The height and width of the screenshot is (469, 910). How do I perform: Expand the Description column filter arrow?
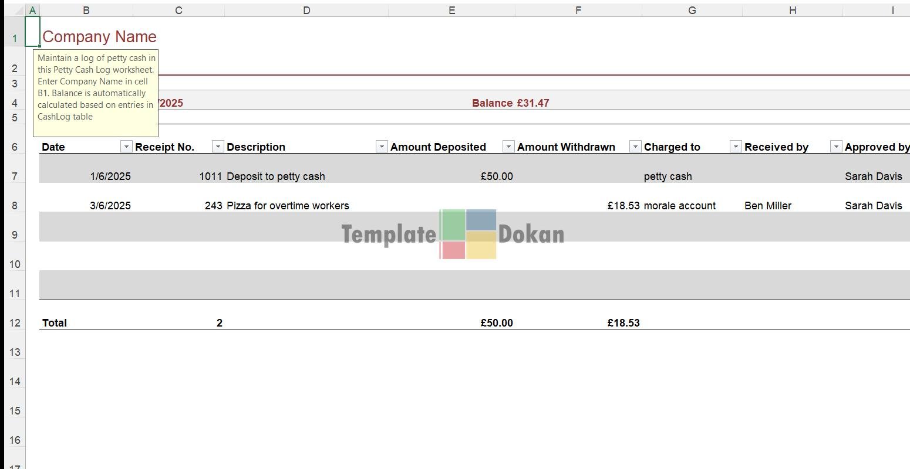(382, 147)
